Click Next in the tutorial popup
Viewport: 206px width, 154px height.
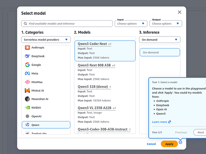tap(201, 132)
